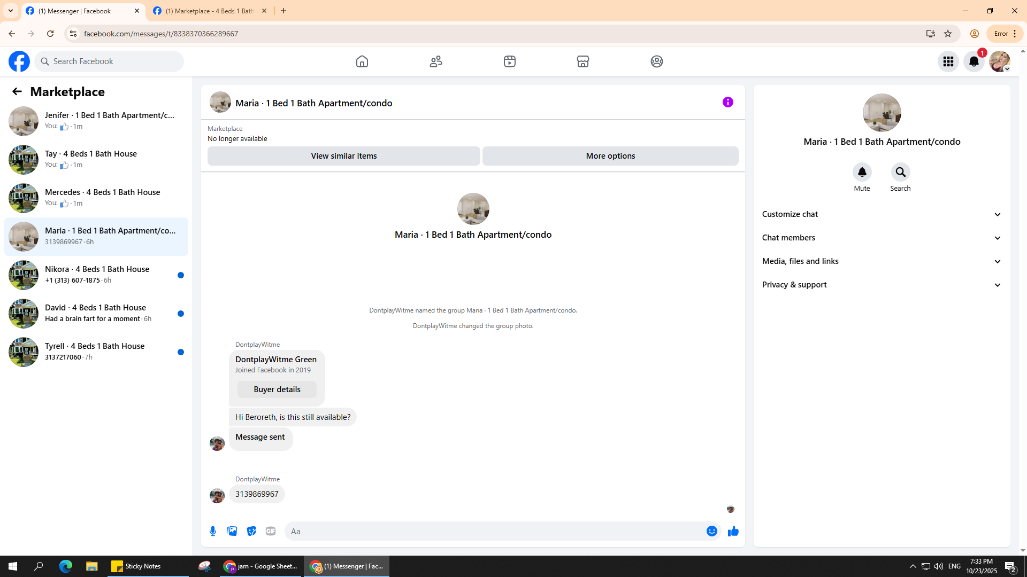This screenshot has height=577, width=1027.
Task: Click the Aa message input field
Action: [495, 531]
